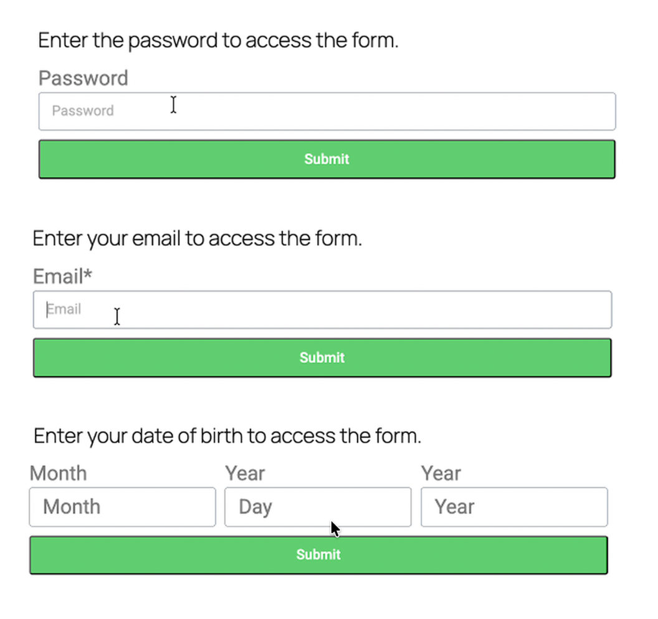The height and width of the screenshot is (619, 658).
Task: Focus the Year input box
Action: tap(514, 507)
